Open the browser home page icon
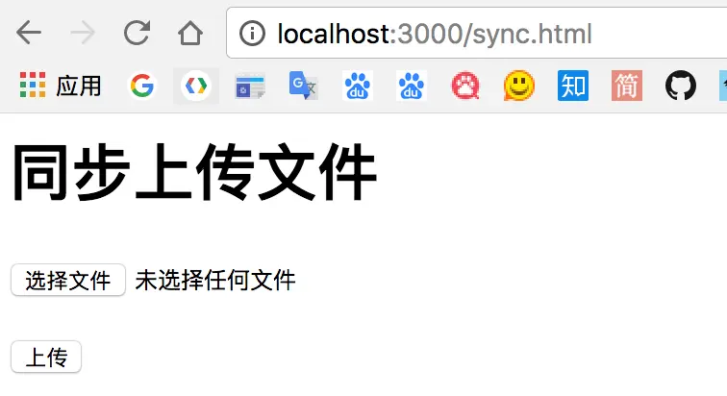This screenshot has width=727, height=396. [190, 33]
